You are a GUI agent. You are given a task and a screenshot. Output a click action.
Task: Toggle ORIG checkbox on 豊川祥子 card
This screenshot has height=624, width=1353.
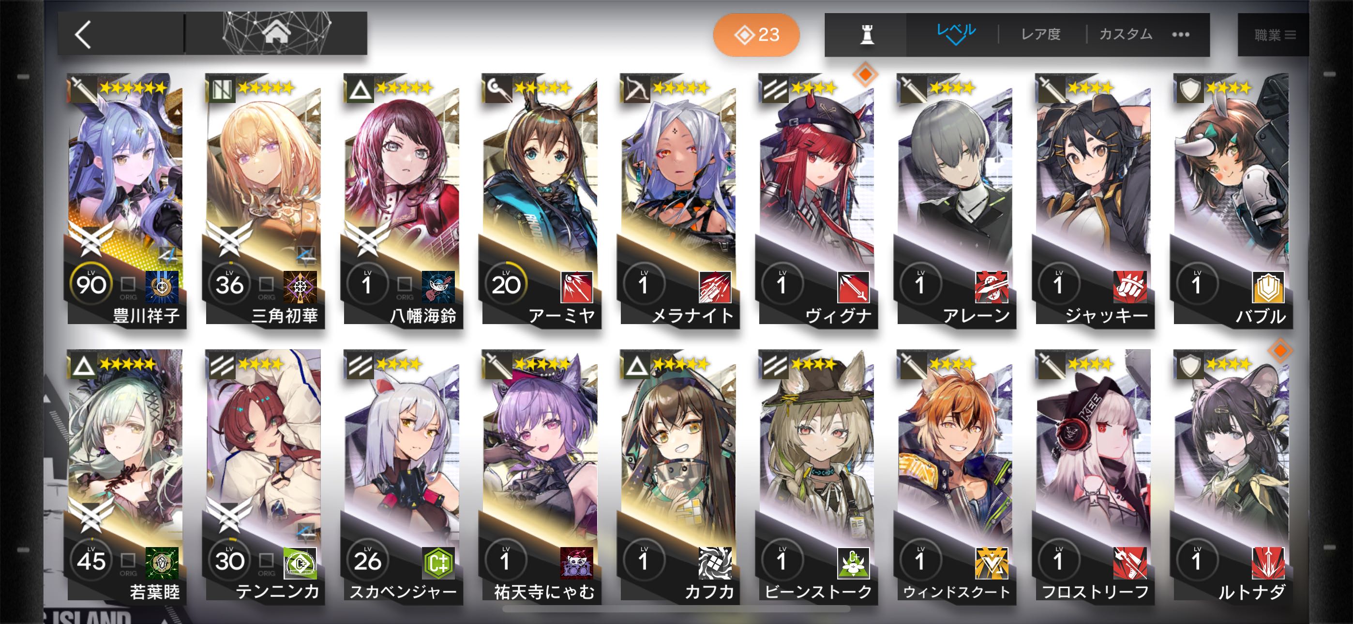point(128,284)
